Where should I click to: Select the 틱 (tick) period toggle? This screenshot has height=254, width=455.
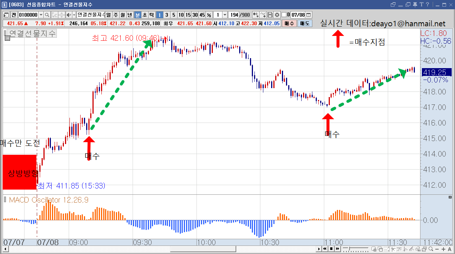152,15
